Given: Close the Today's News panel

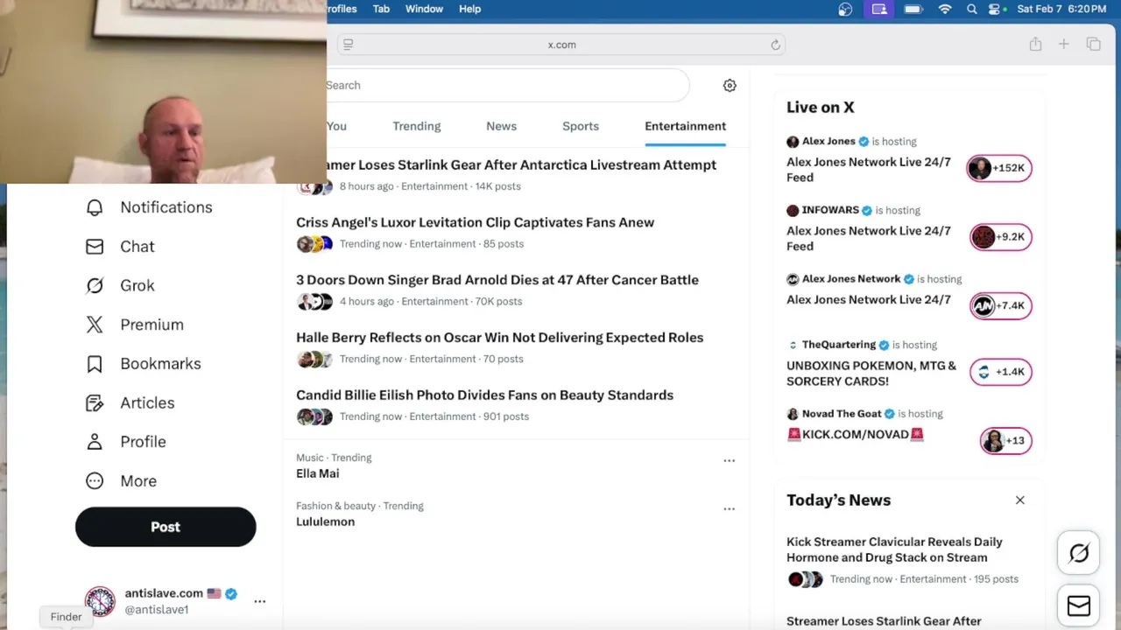Looking at the screenshot, I should click(x=1019, y=500).
